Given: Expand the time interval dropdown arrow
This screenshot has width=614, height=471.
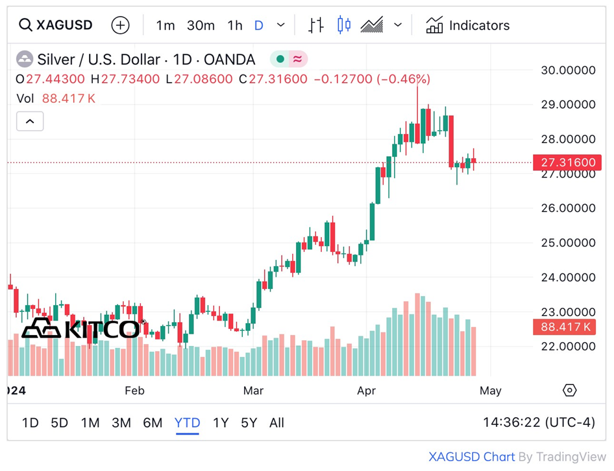Looking at the screenshot, I should [x=281, y=26].
